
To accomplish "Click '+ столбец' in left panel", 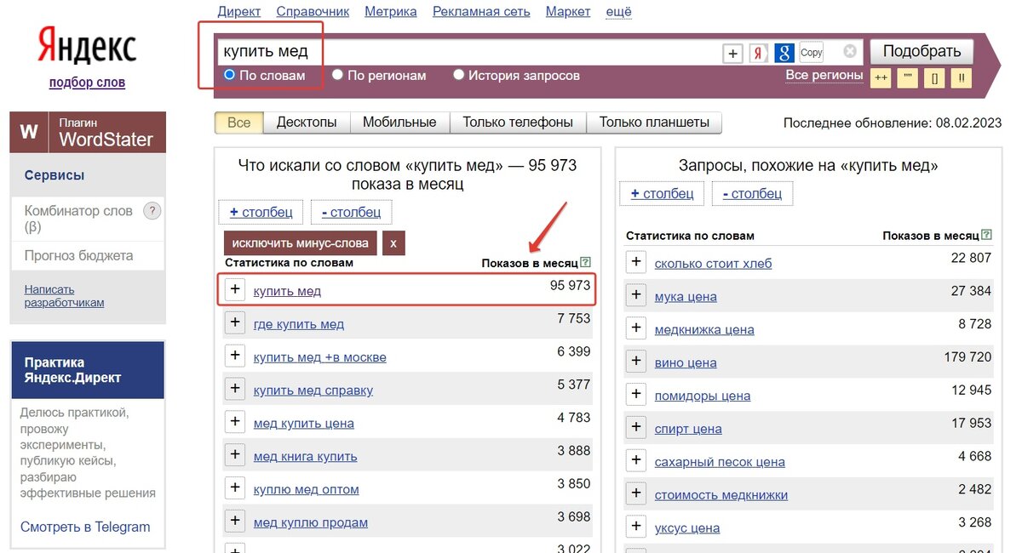I will click(261, 212).
